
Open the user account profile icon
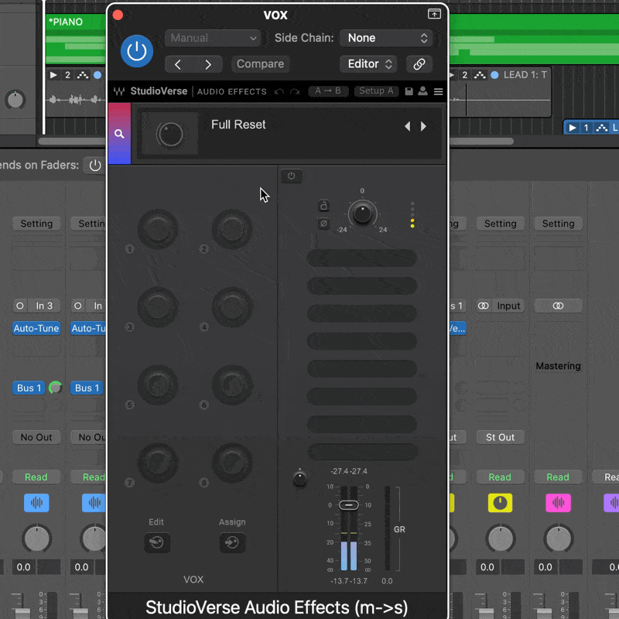point(422,91)
